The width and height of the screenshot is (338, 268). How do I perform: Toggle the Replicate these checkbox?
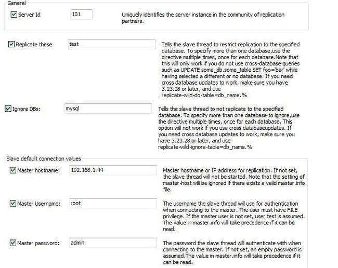click(11, 44)
